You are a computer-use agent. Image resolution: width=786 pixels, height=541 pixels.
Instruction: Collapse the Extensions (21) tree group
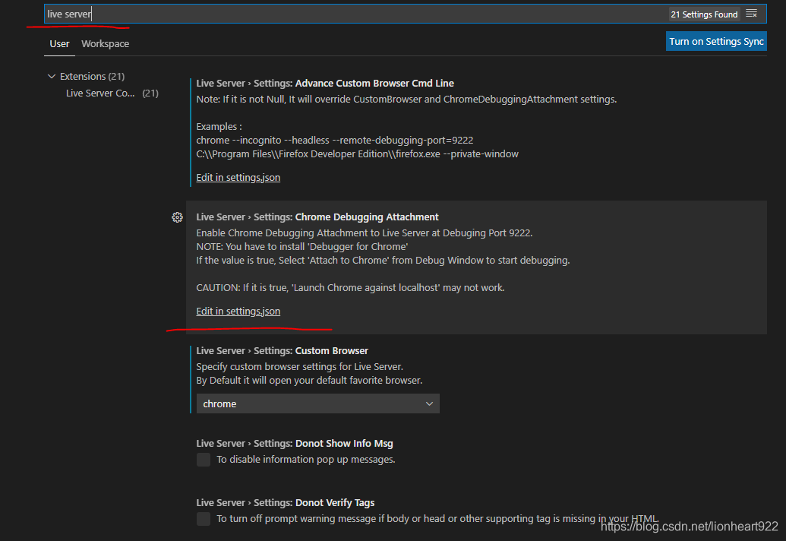point(87,76)
